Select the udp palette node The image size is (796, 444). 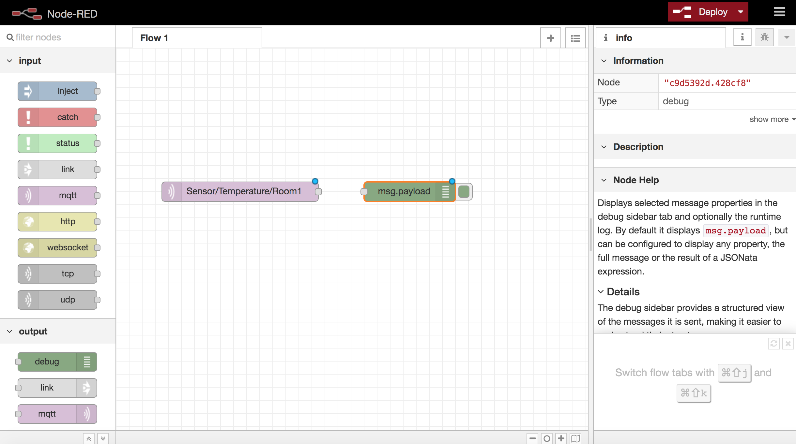(58, 300)
